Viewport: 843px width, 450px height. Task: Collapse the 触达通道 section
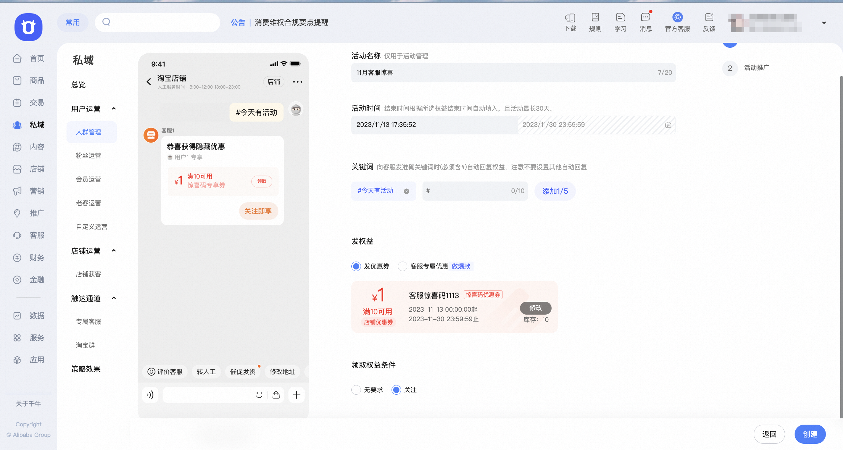tap(114, 298)
